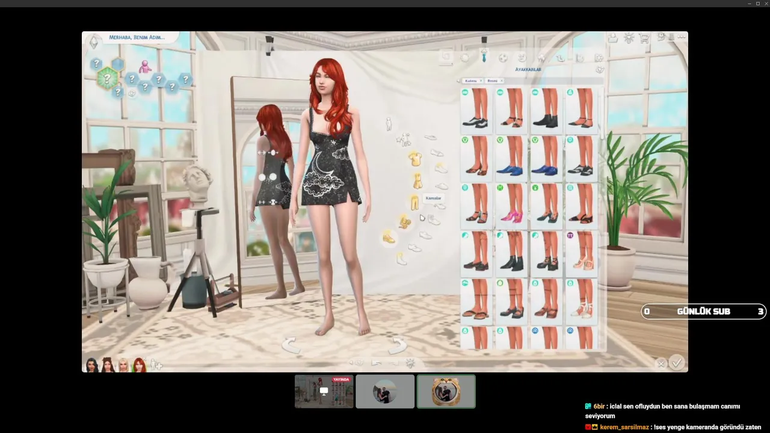This screenshot has width=770, height=433.
Task: Open the likes and dislikes icon under the traits
Action: pyautogui.click(x=132, y=93)
